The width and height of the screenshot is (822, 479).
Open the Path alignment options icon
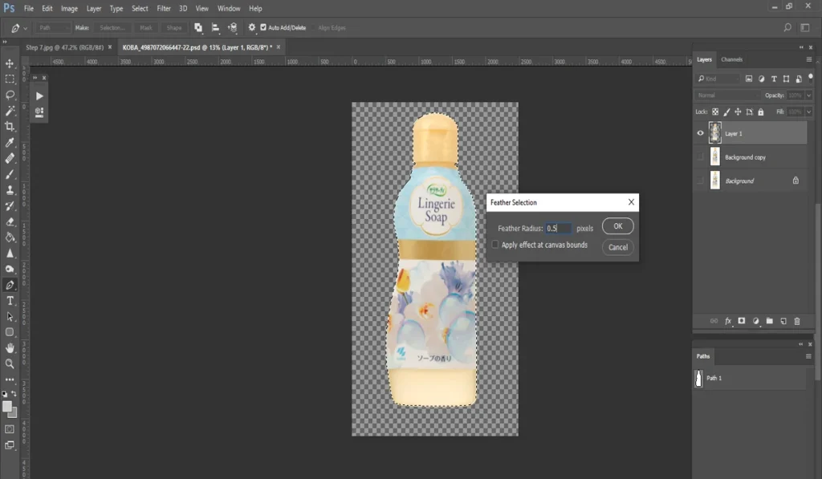coord(215,28)
